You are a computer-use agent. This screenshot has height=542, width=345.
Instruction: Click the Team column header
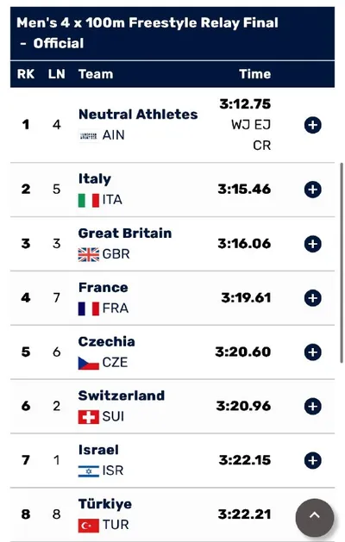(x=96, y=74)
